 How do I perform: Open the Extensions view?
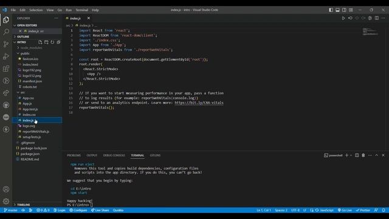tap(6, 69)
